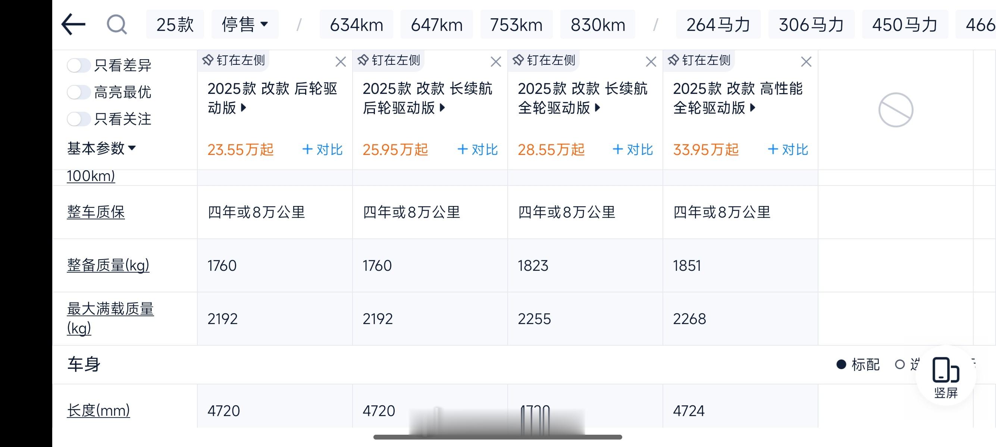Image resolution: width=996 pixels, height=447 pixels.
Task: Toggle the 高亮最优 switch
Action: 79,92
